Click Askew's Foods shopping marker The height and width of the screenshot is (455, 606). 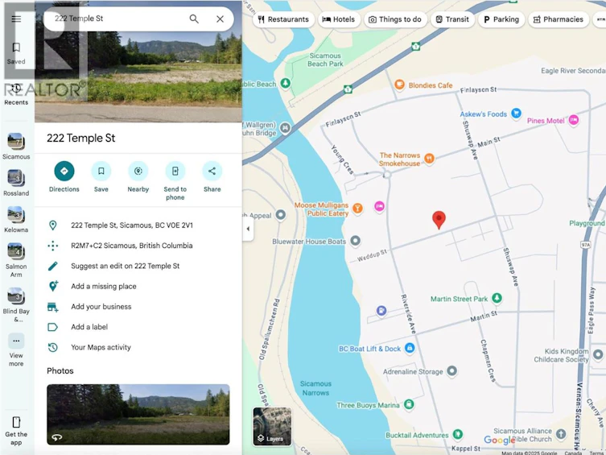516,114
